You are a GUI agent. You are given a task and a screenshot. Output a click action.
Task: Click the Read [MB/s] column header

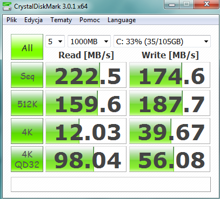(86, 55)
